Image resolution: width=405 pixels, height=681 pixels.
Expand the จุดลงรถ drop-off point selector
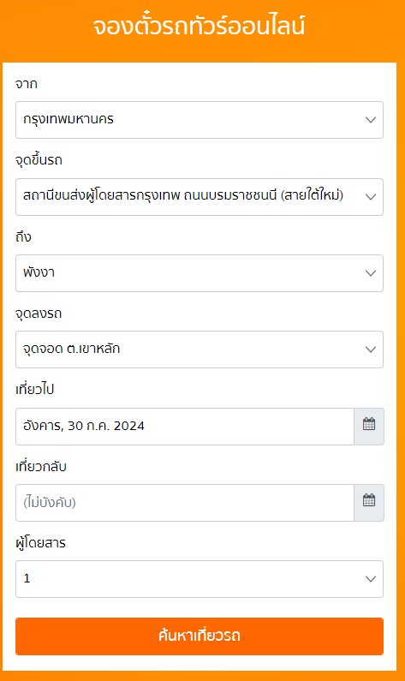coord(200,349)
